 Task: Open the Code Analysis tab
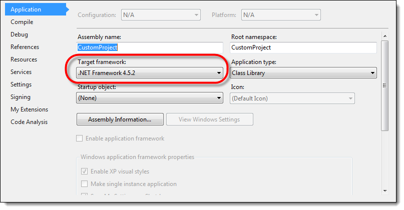[29, 122]
